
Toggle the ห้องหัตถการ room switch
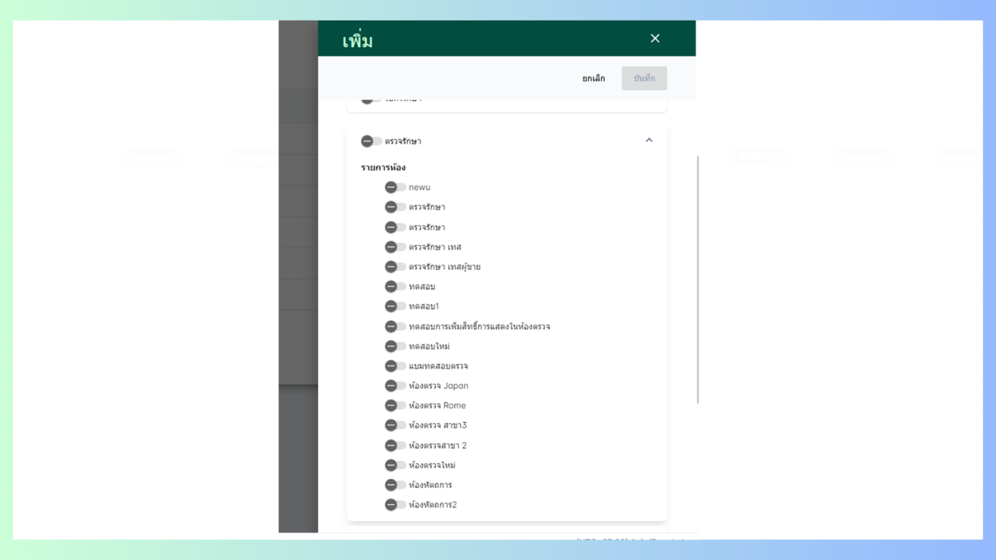pyautogui.click(x=395, y=485)
